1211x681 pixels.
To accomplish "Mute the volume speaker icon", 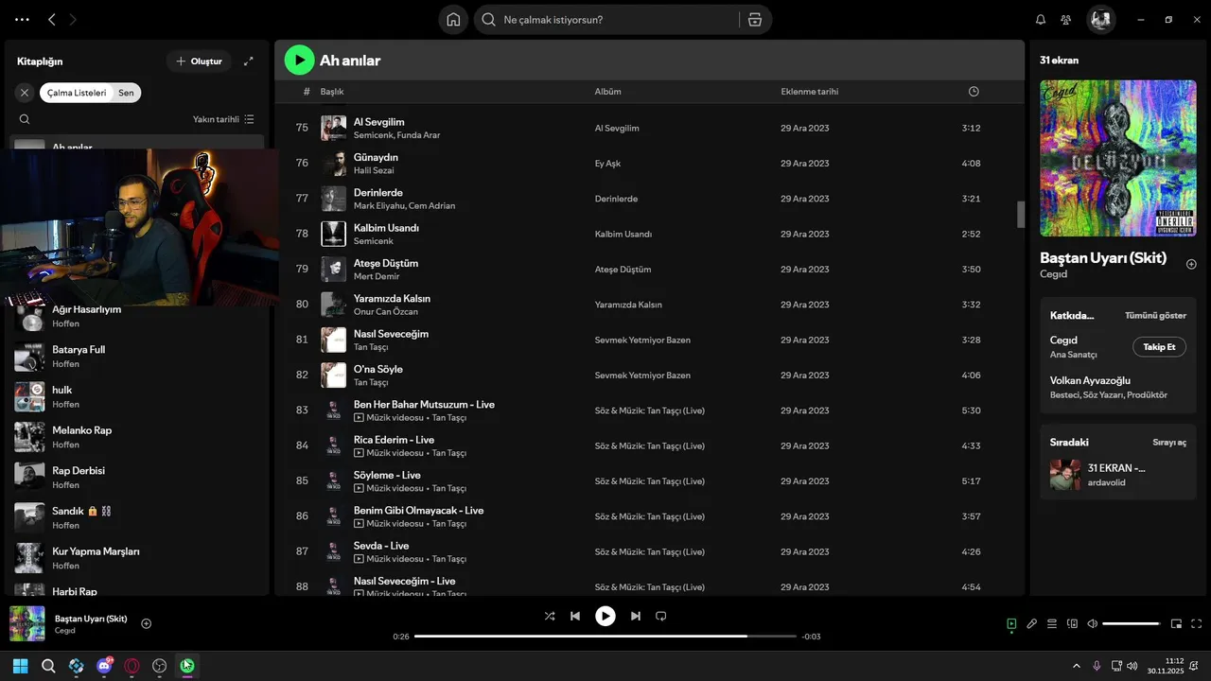I will coord(1093,623).
